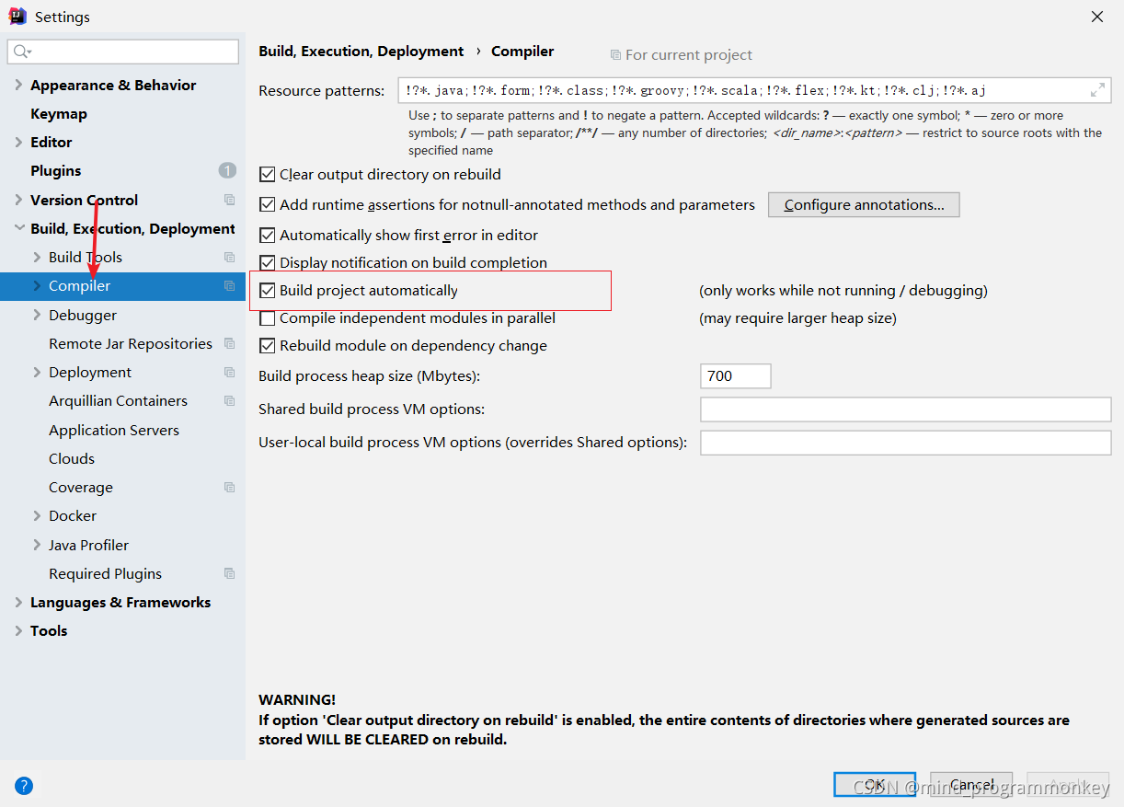Expand the Tools section arrow

(x=19, y=630)
